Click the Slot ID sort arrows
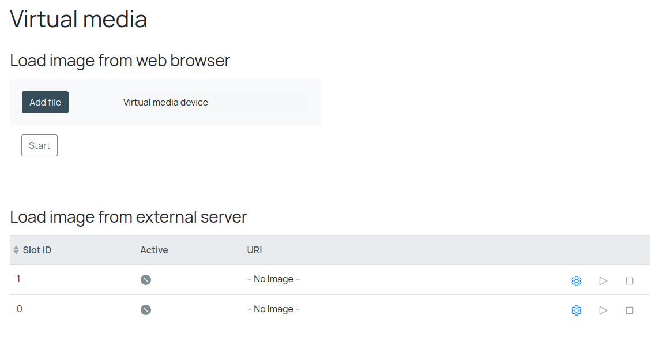663x337 pixels. click(16, 250)
